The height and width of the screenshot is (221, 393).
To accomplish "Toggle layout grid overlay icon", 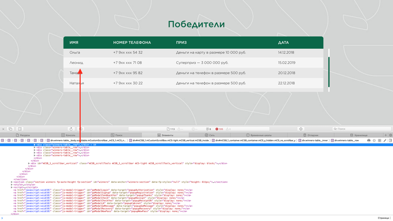I will point(380,141).
